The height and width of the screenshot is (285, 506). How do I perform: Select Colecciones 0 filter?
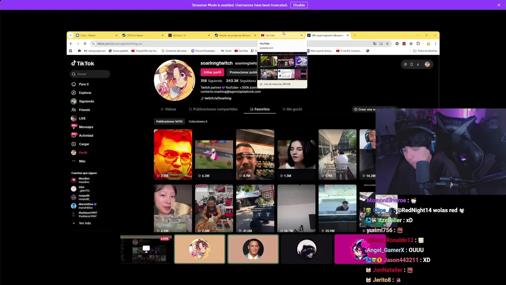(x=198, y=122)
